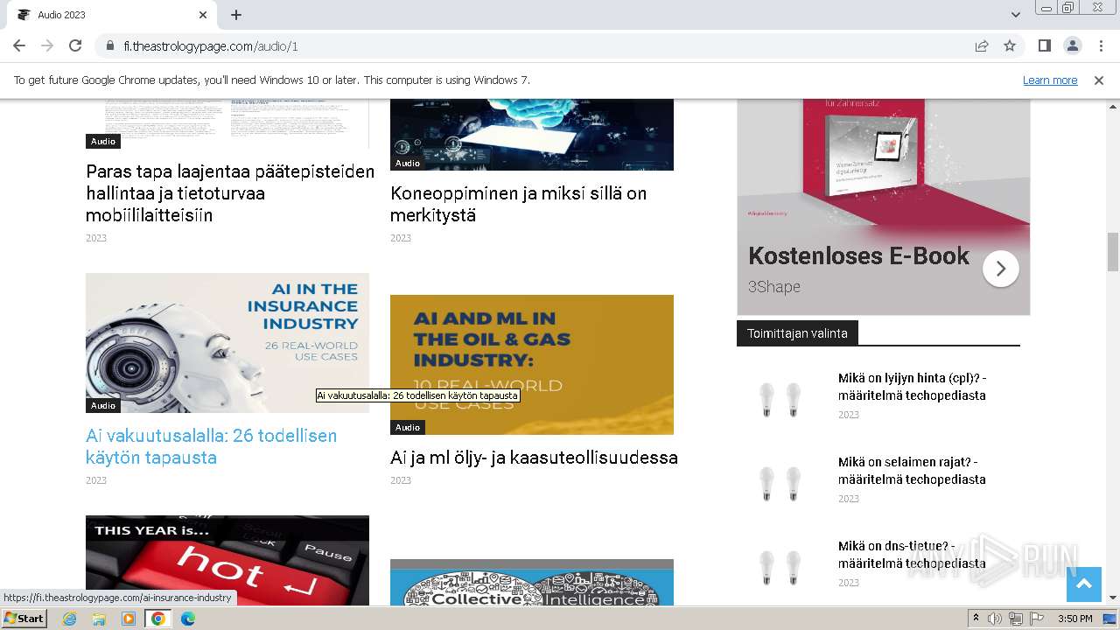Click the page vertical scrollbar thumb
Image resolution: width=1120 pixels, height=630 pixels.
point(1112,252)
